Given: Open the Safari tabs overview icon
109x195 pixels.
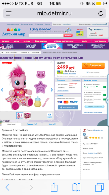Looking at the screenshot, I should pos(99,187).
